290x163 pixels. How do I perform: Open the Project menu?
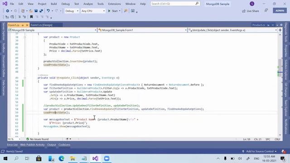click(42, 4)
